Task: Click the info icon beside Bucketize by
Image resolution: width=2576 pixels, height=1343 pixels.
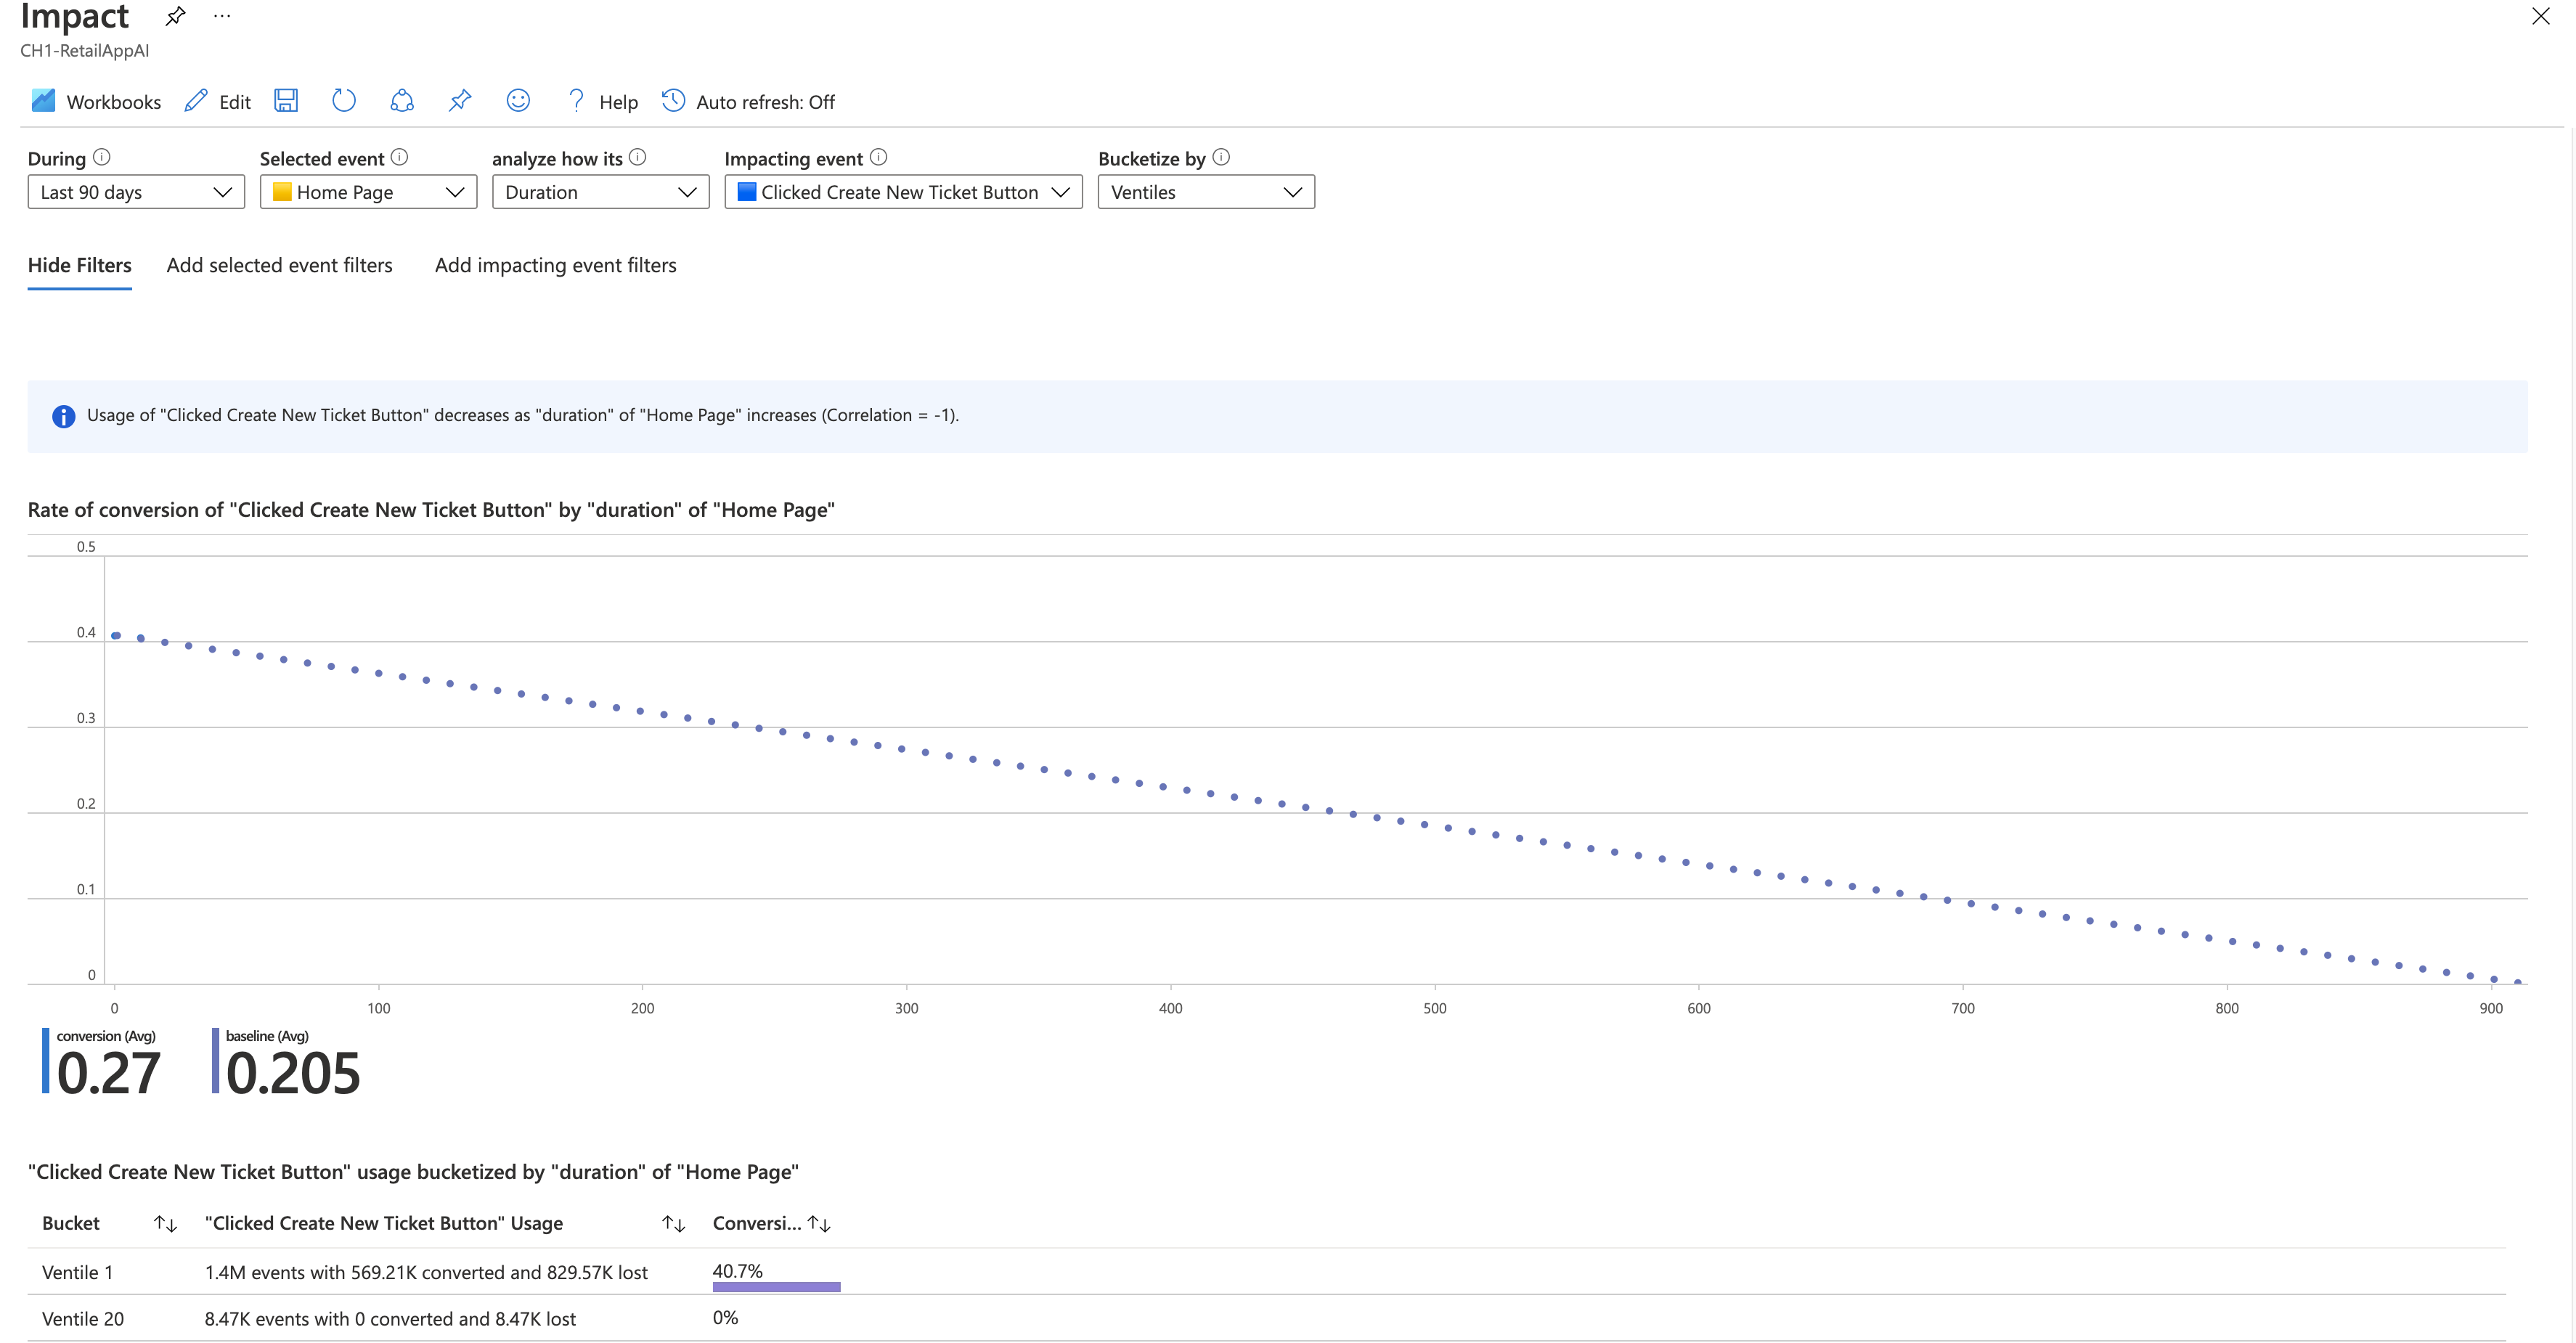Action: pyautogui.click(x=1221, y=157)
